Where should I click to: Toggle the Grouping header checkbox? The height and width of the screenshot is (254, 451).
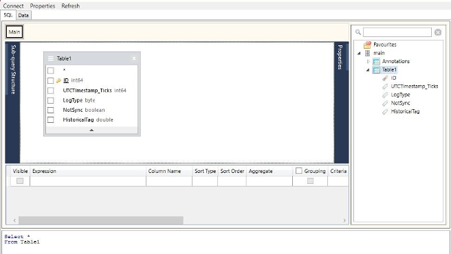[299, 171]
